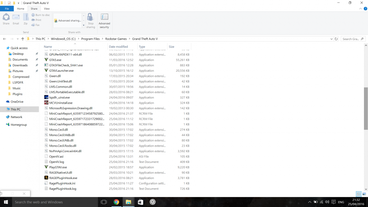The image size is (368, 207).
Task: Click Search the web and Windows box
Action: [x=54, y=202]
